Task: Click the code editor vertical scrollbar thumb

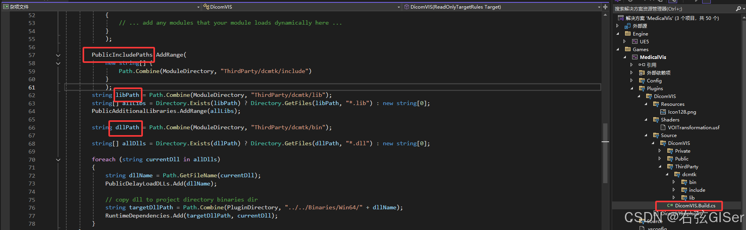Action: point(605,153)
